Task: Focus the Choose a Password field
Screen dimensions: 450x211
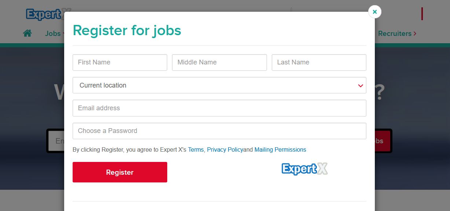Action: coord(219,131)
